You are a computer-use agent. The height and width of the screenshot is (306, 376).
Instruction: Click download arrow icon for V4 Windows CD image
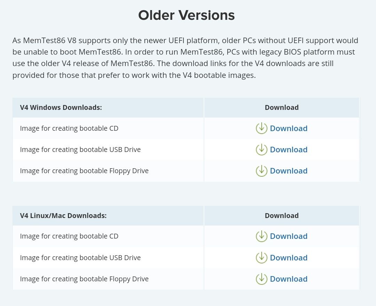coord(261,128)
